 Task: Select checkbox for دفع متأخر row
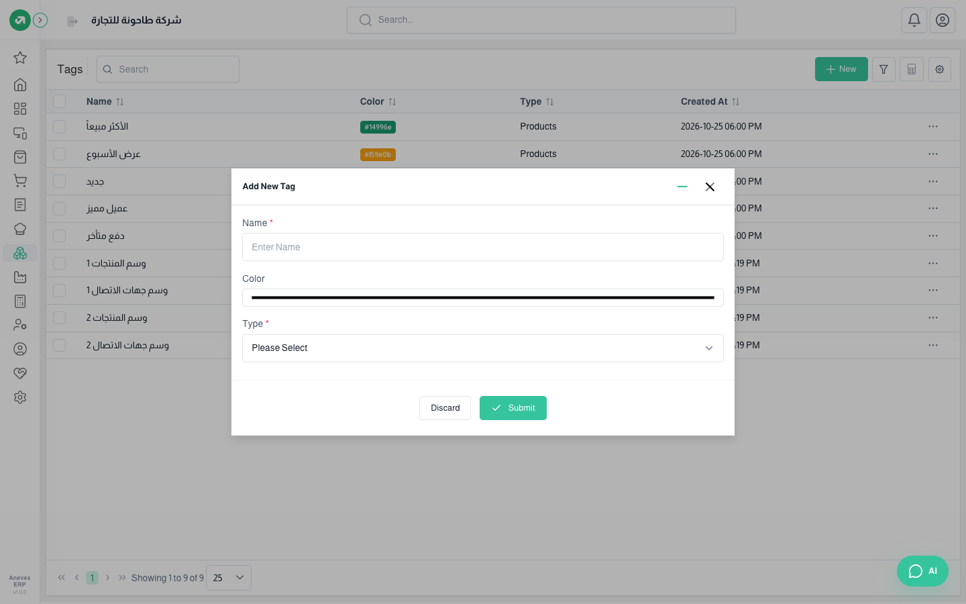click(x=60, y=236)
